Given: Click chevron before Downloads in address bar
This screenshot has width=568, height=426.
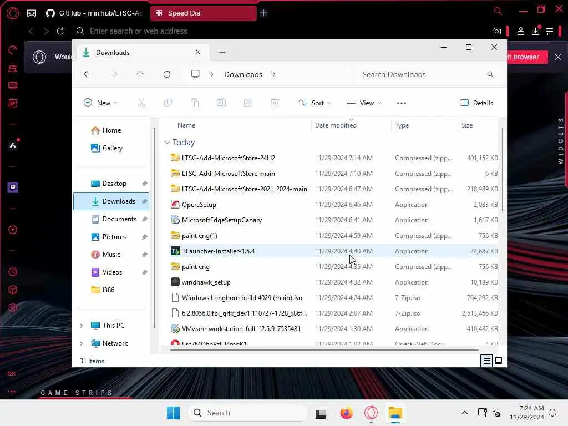Looking at the screenshot, I should 211,74.
